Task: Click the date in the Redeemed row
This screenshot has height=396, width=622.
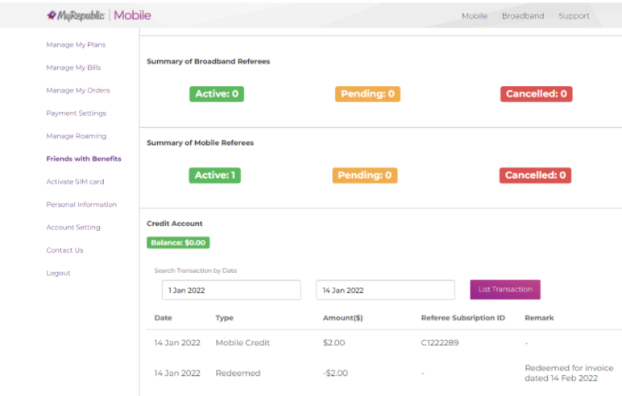Action: [x=177, y=373]
